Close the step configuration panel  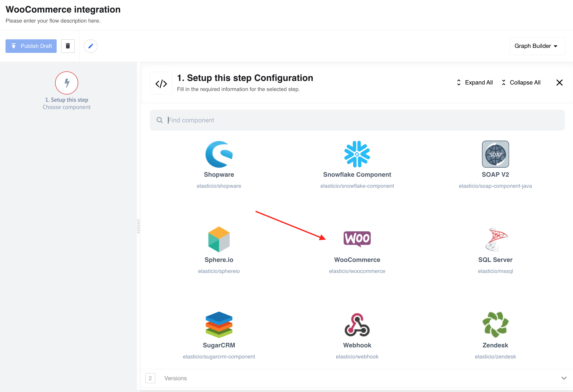[559, 82]
